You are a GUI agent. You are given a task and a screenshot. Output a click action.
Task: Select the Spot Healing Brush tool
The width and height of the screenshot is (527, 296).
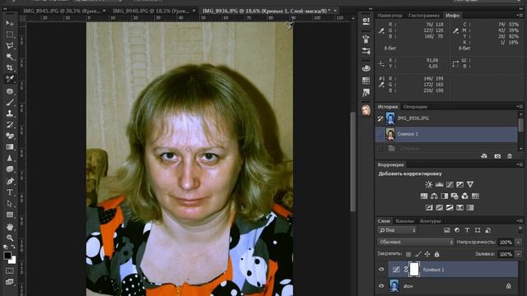pos(10,91)
